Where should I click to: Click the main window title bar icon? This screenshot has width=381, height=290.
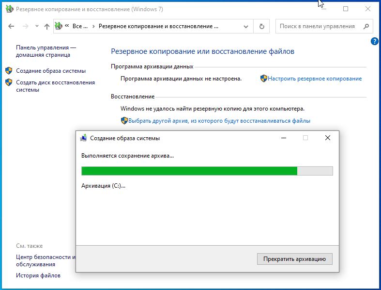pyautogui.click(x=10, y=9)
